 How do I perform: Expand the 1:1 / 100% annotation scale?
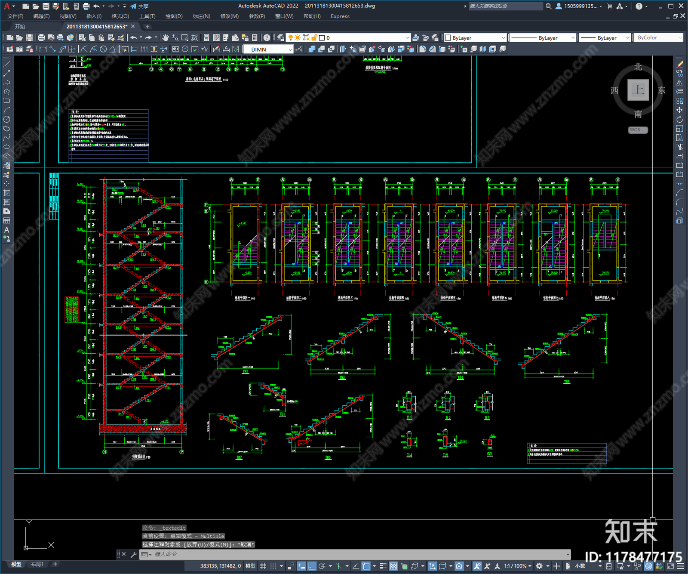click(518, 566)
